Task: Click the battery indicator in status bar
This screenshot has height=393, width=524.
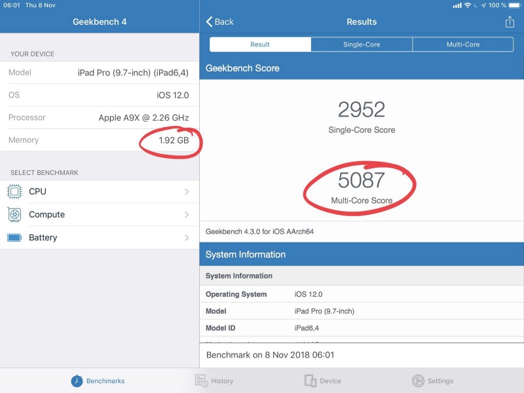Action: click(x=515, y=5)
